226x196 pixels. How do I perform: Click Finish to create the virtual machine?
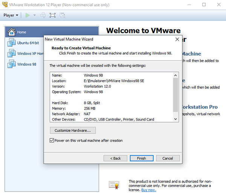coord(141,158)
